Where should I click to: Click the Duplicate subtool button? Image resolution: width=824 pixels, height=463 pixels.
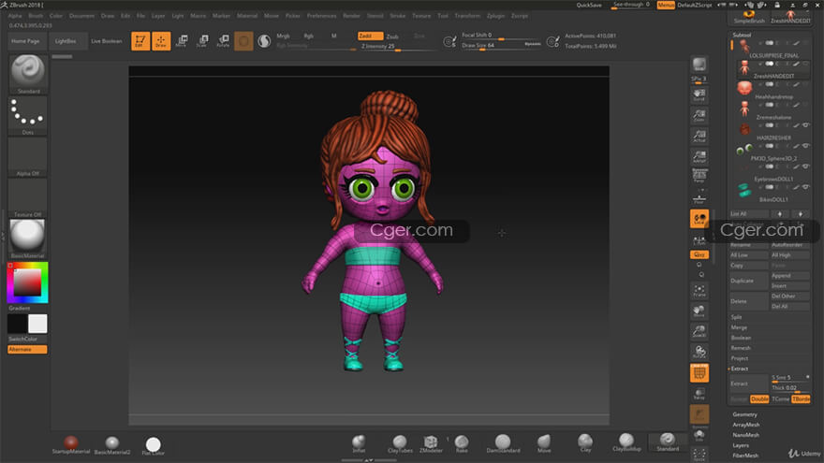749,281
